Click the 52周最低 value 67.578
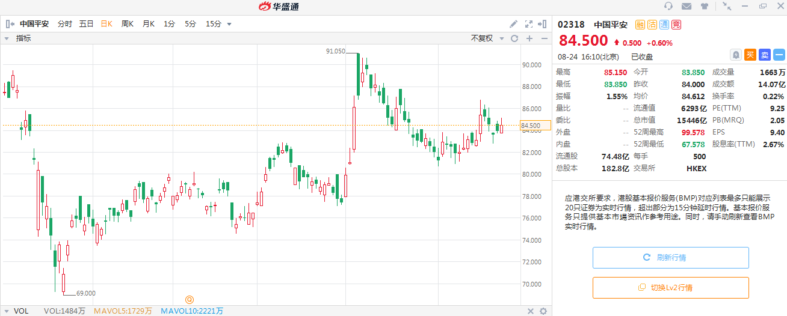The height and width of the screenshot is (316, 787). tap(693, 144)
